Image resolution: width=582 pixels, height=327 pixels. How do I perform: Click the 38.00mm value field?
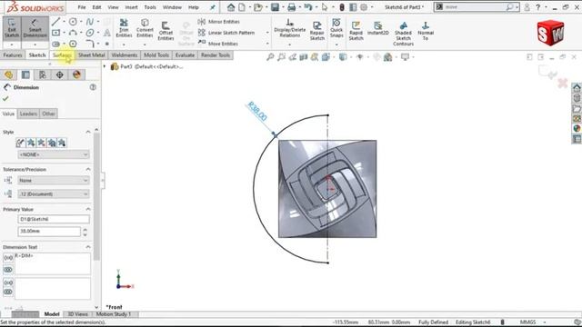[49, 231]
